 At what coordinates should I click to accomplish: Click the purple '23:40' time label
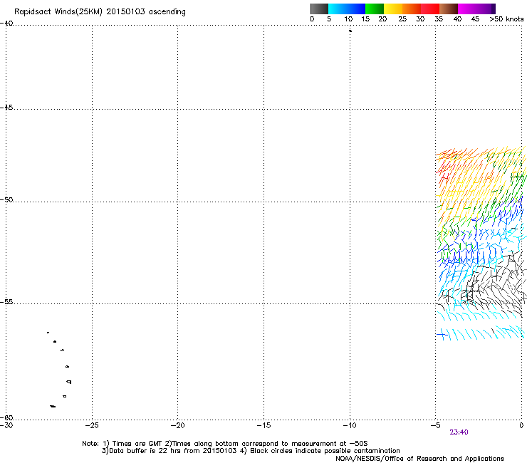point(459,432)
